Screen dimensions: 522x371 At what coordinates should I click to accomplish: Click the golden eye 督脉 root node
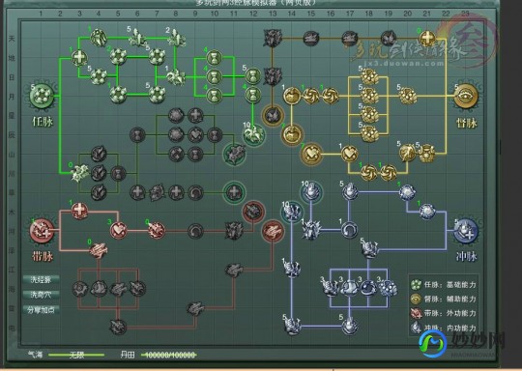tap(466, 96)
